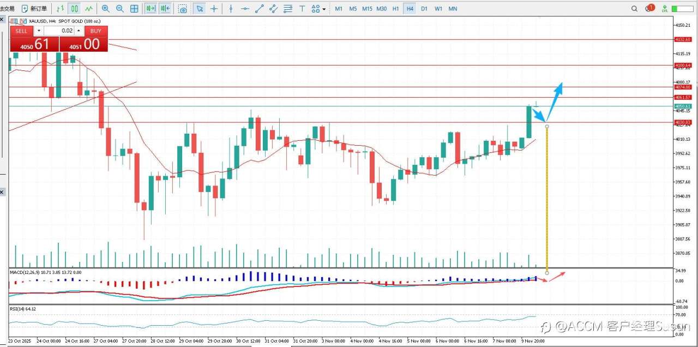Zoom out of the chart

click(x=120, y=9)
